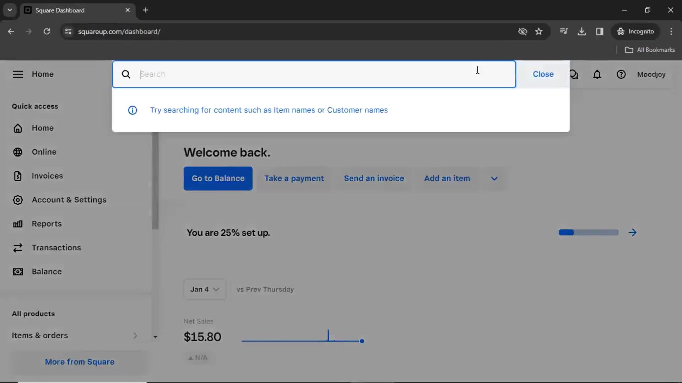The width and height of the screenshot is (682, 383).
Task: Click the search magnifier icon
Action: pyautogui.click(x=126, y=74)
